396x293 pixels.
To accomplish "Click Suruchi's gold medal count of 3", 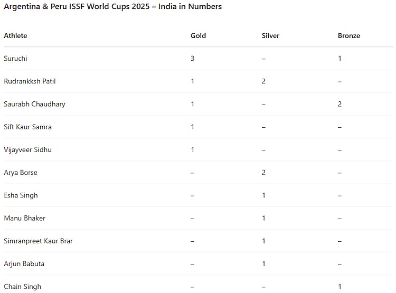I will [x=193, y=59].
